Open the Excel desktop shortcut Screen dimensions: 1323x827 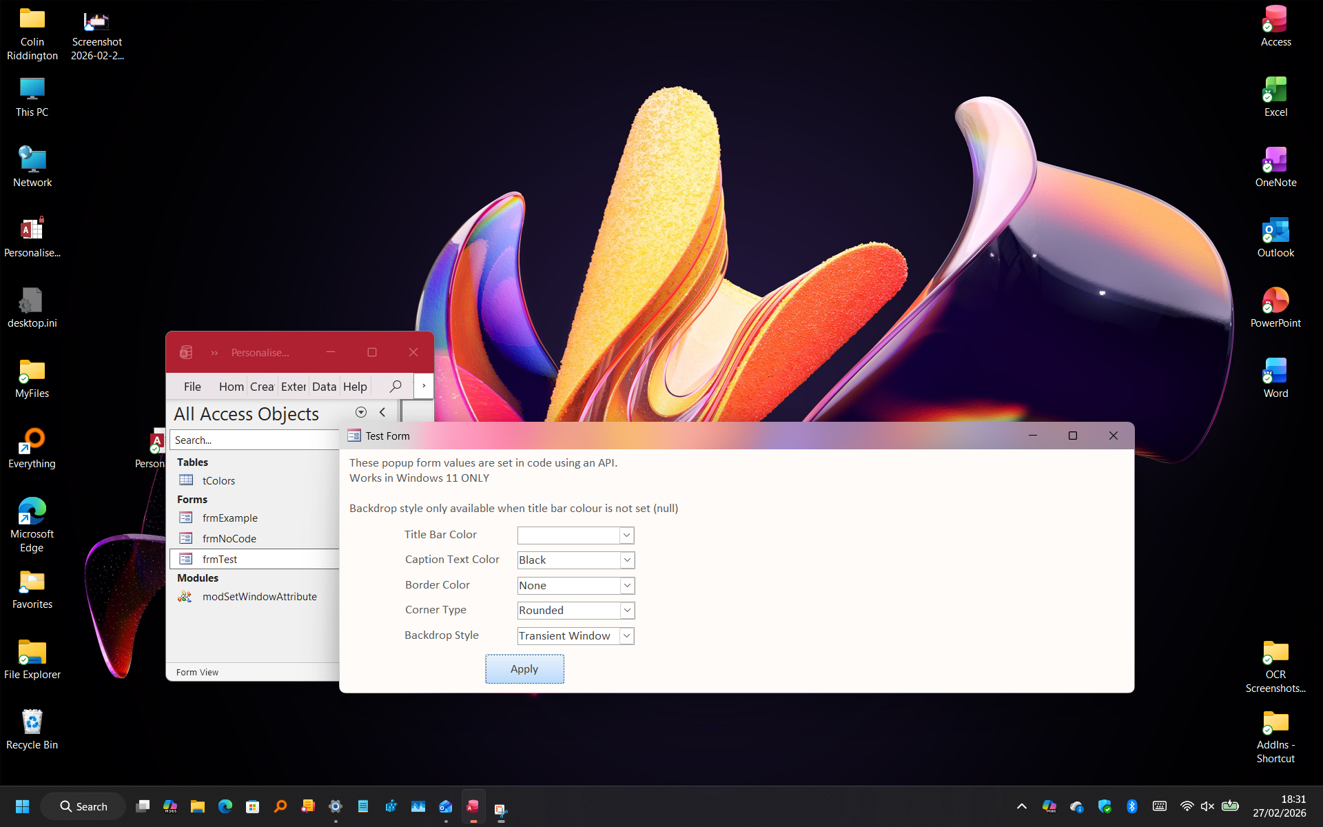pos(1275,96)
